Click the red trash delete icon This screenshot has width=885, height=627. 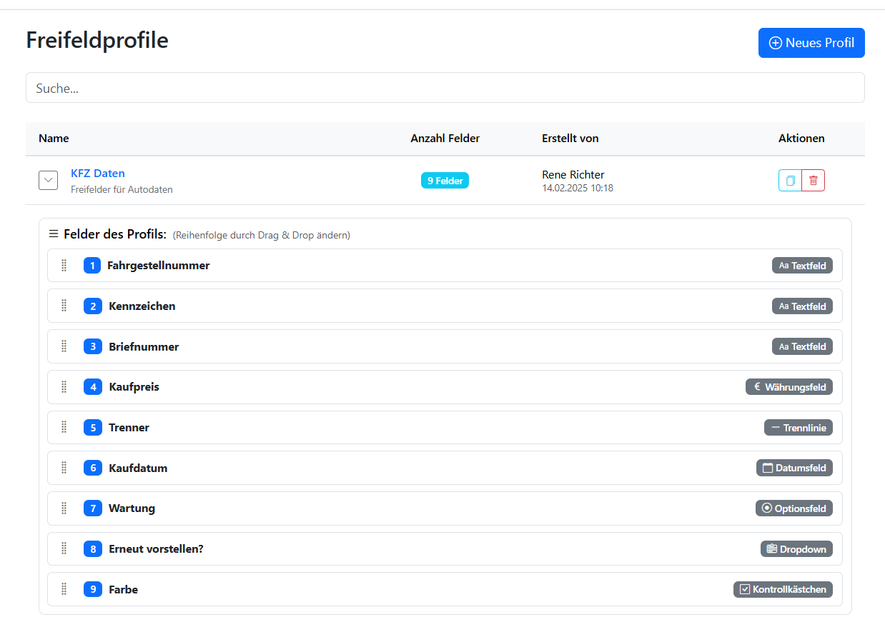813,181
